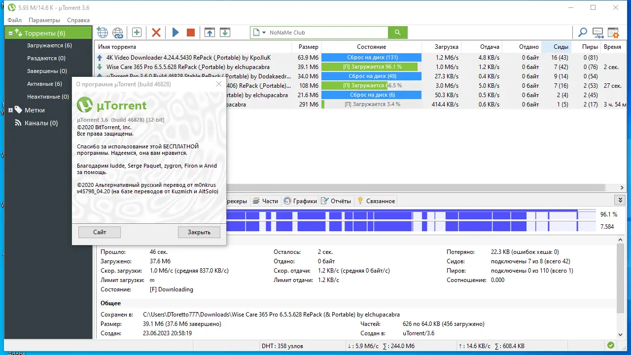
Task: Click the Wise Care download arrow icon
Action: [100, 67]
